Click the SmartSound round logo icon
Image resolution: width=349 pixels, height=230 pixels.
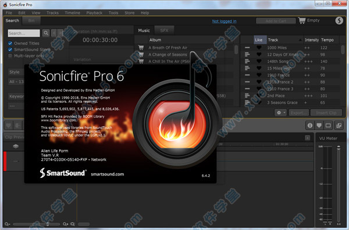(339, 20)
